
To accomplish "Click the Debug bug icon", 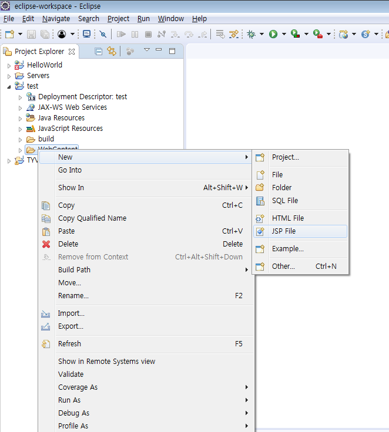I will pos(251,34).
